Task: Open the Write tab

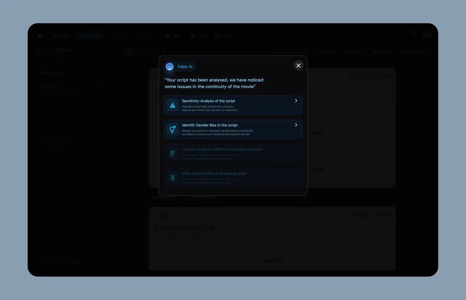Action: pos(61,36)
